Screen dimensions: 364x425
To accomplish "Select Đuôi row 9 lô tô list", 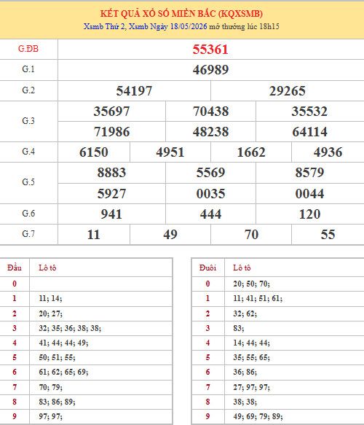I will [x=258, y=416].
